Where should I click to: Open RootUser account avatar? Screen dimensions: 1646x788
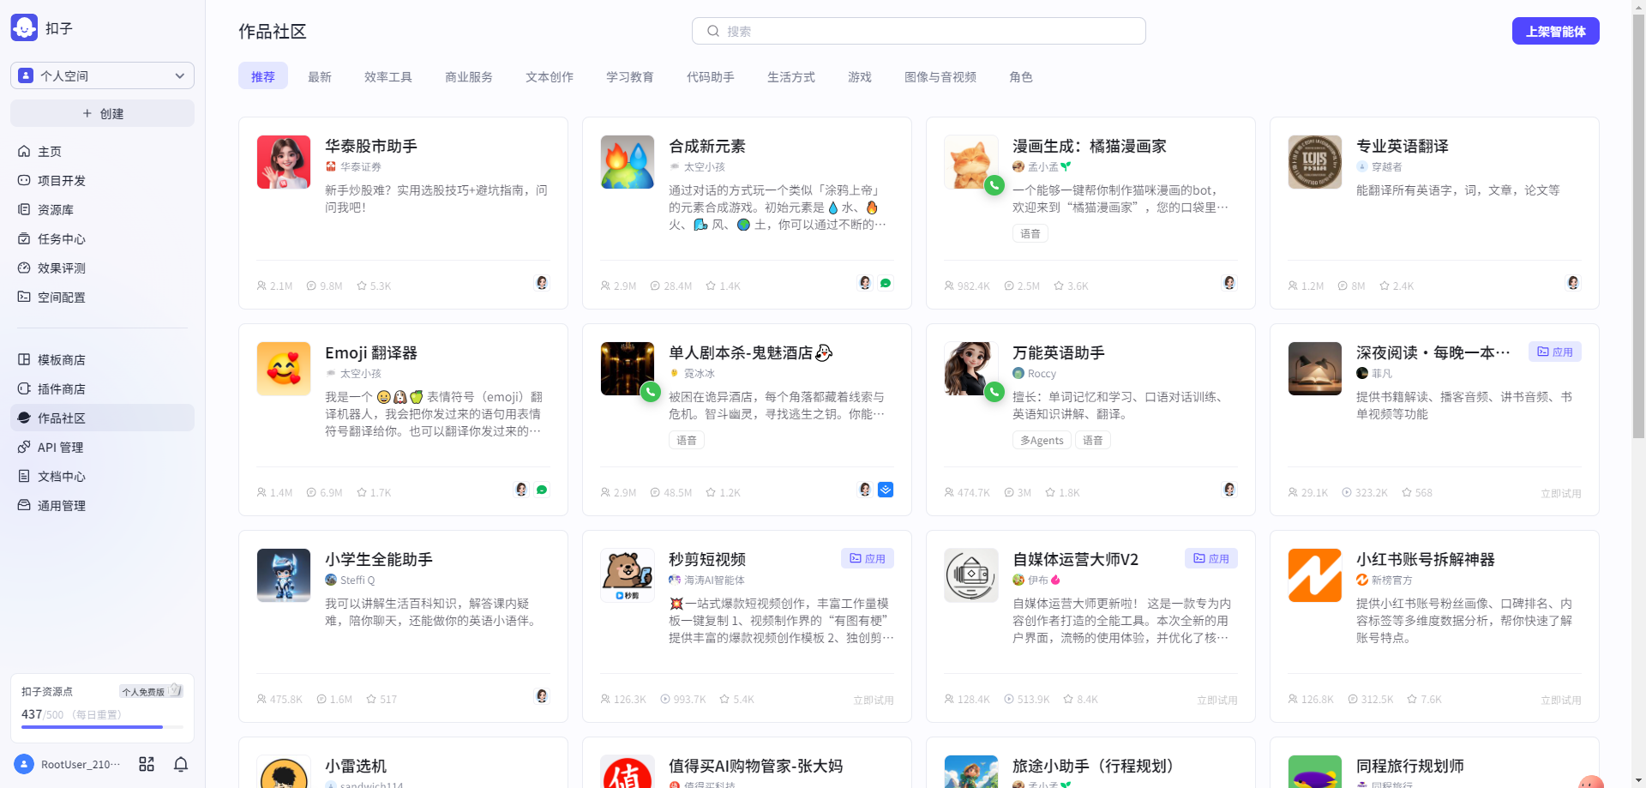pyautogui.click(x=24, y=764)
